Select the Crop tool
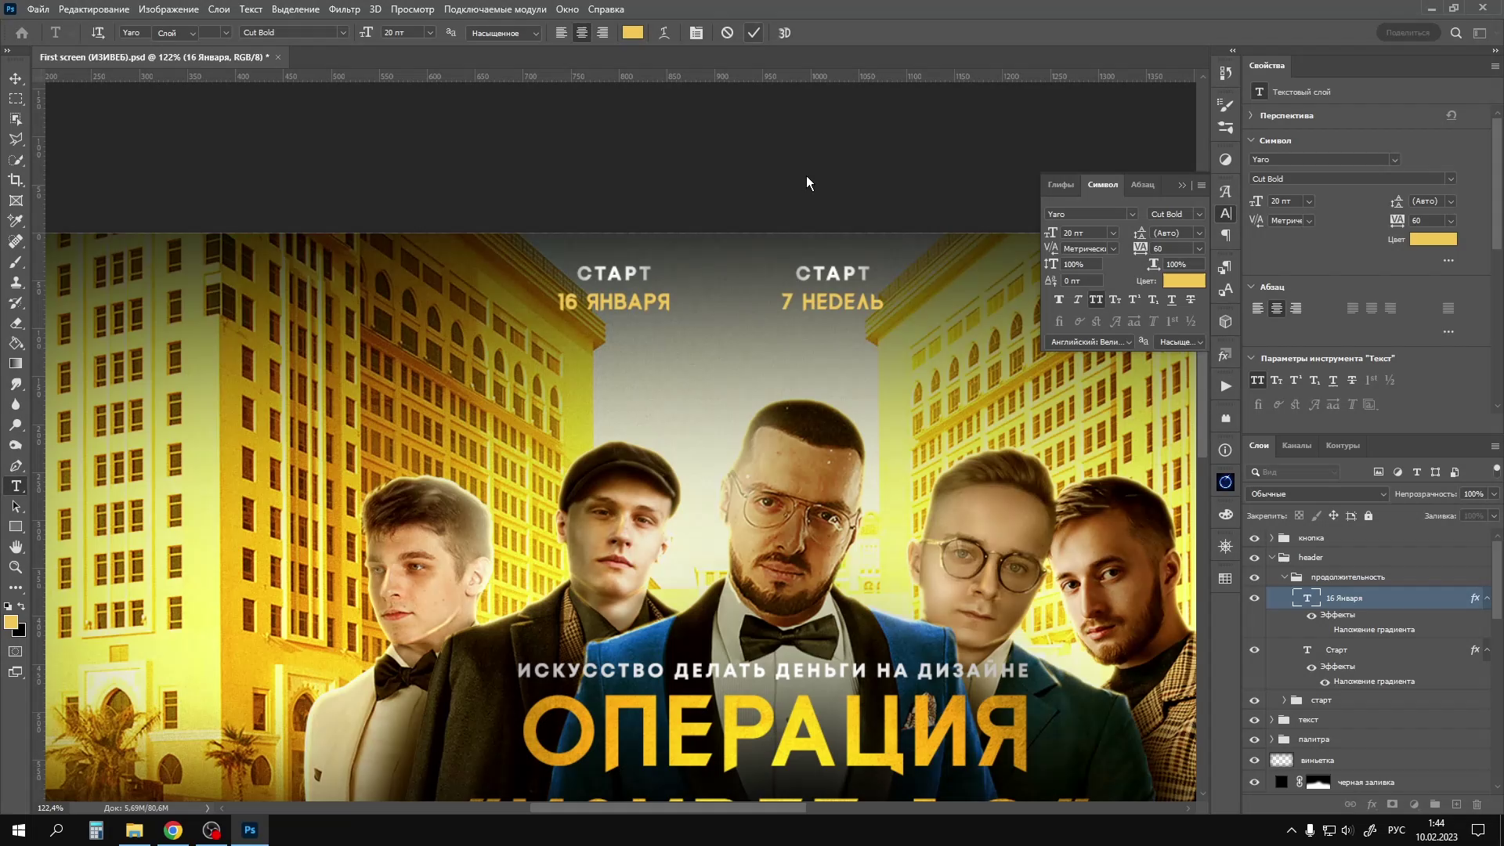The image size is (1504, 846). [x=16, y=180]
